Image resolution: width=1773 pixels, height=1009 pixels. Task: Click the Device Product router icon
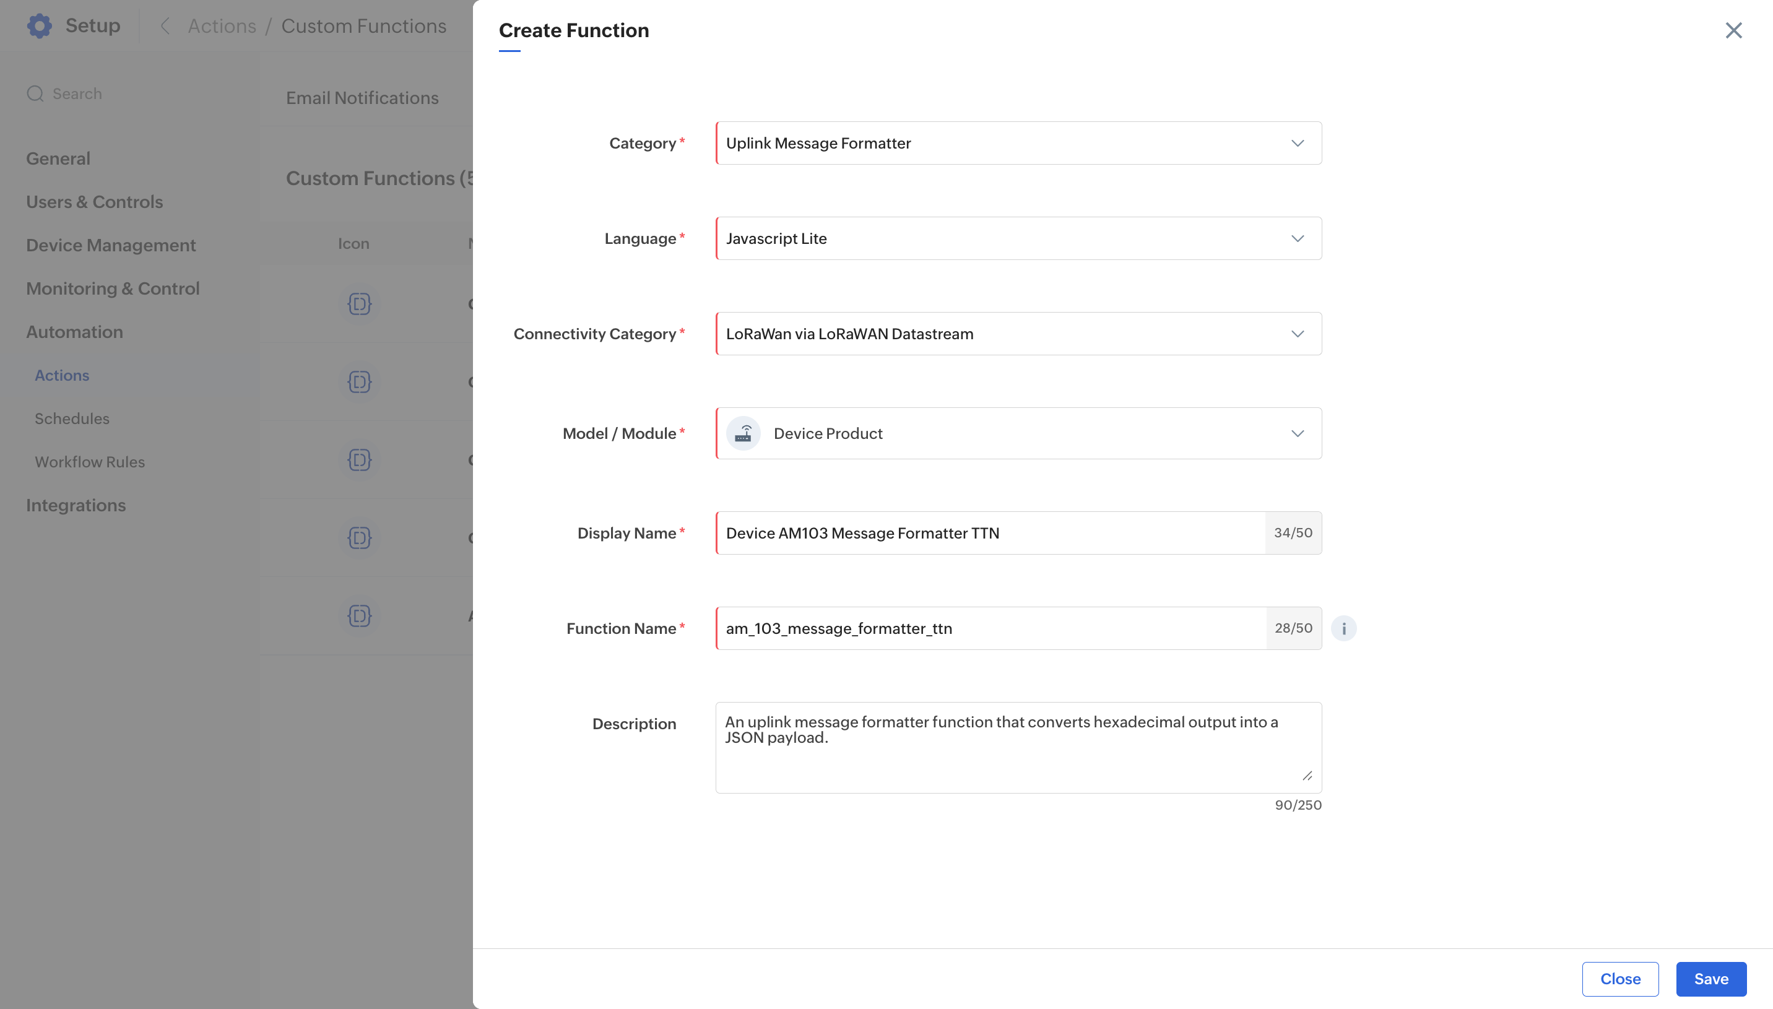click(743, 433)
